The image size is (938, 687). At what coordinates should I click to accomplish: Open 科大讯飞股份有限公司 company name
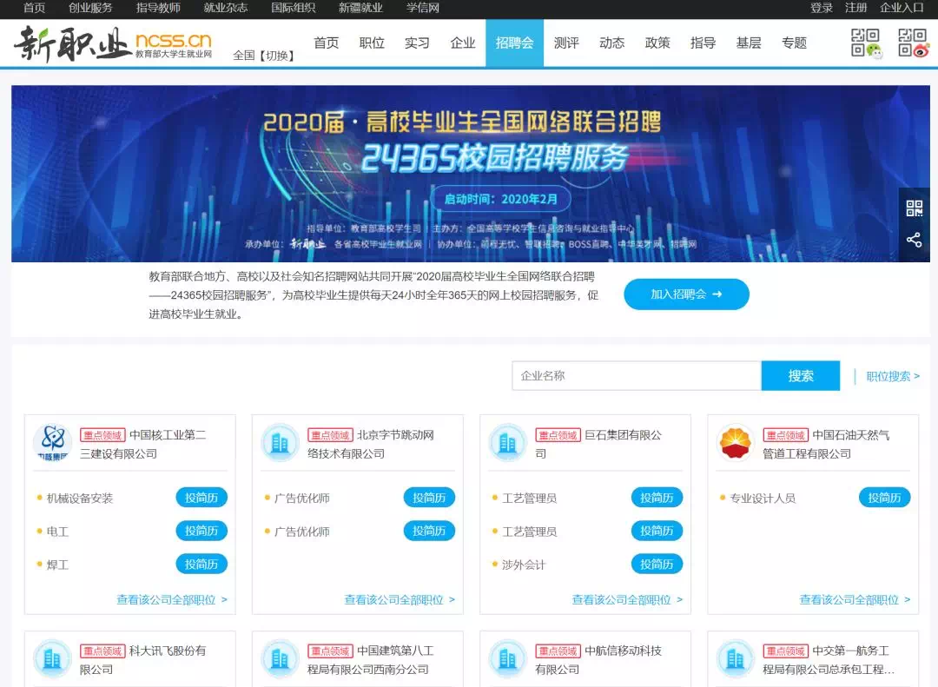click(x=143, y=659)
